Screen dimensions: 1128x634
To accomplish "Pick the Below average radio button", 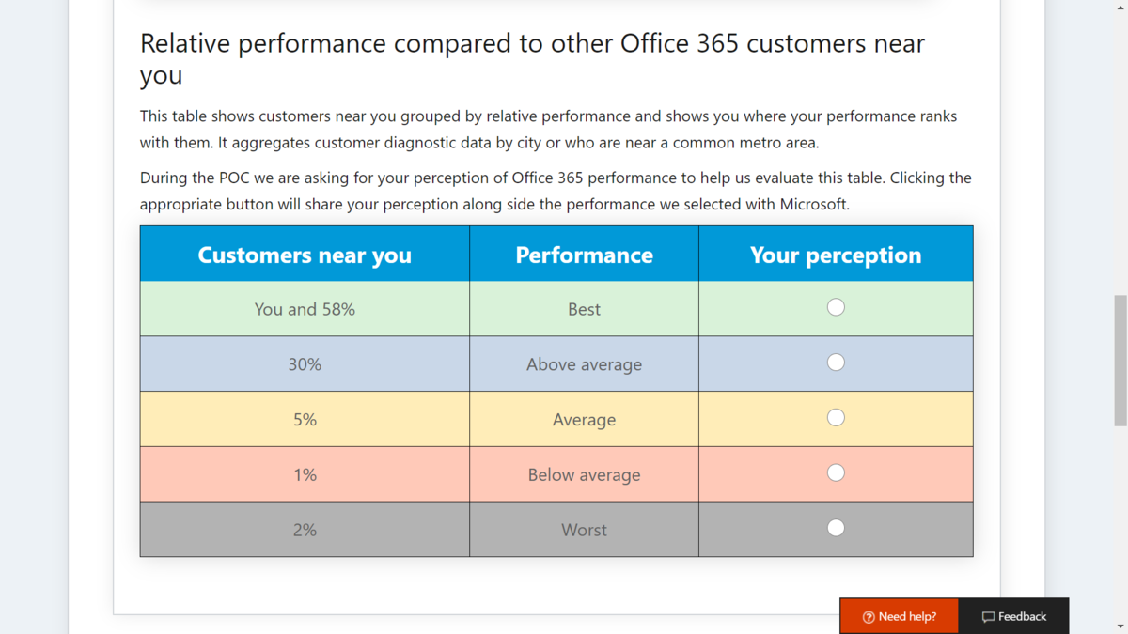I will [836, 472].
